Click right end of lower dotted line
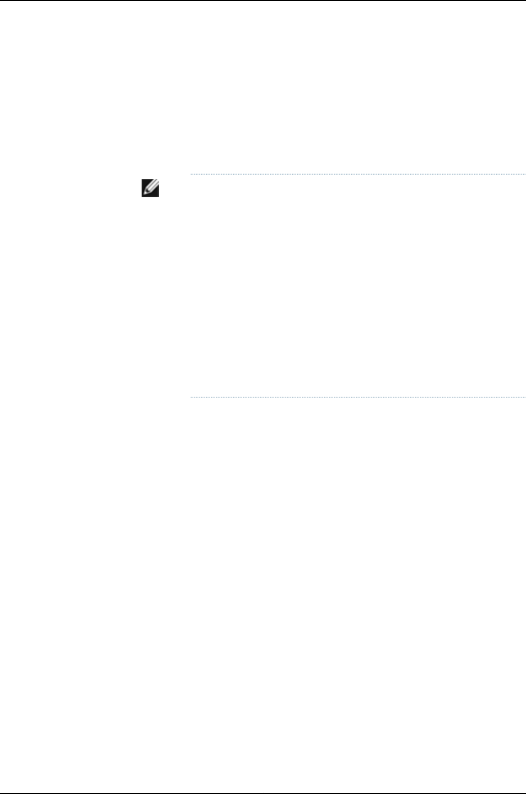Screen dimensions: 526x794 point(523,397)
